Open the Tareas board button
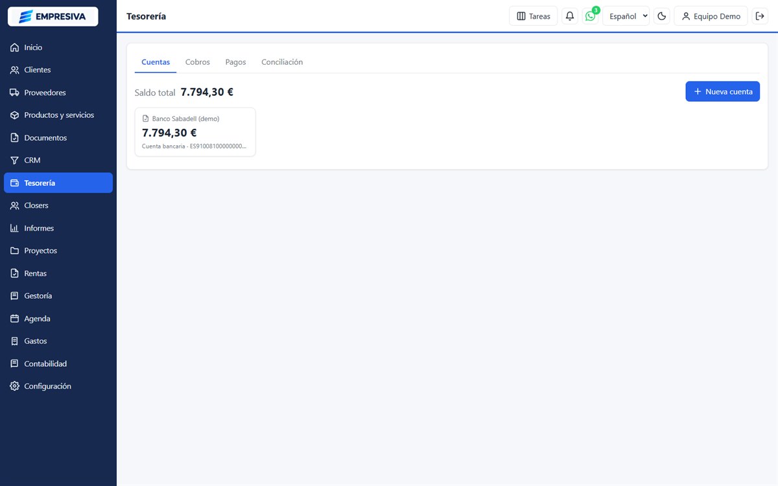The width and height of the screenshot is (778, 486). click(534, 16)
